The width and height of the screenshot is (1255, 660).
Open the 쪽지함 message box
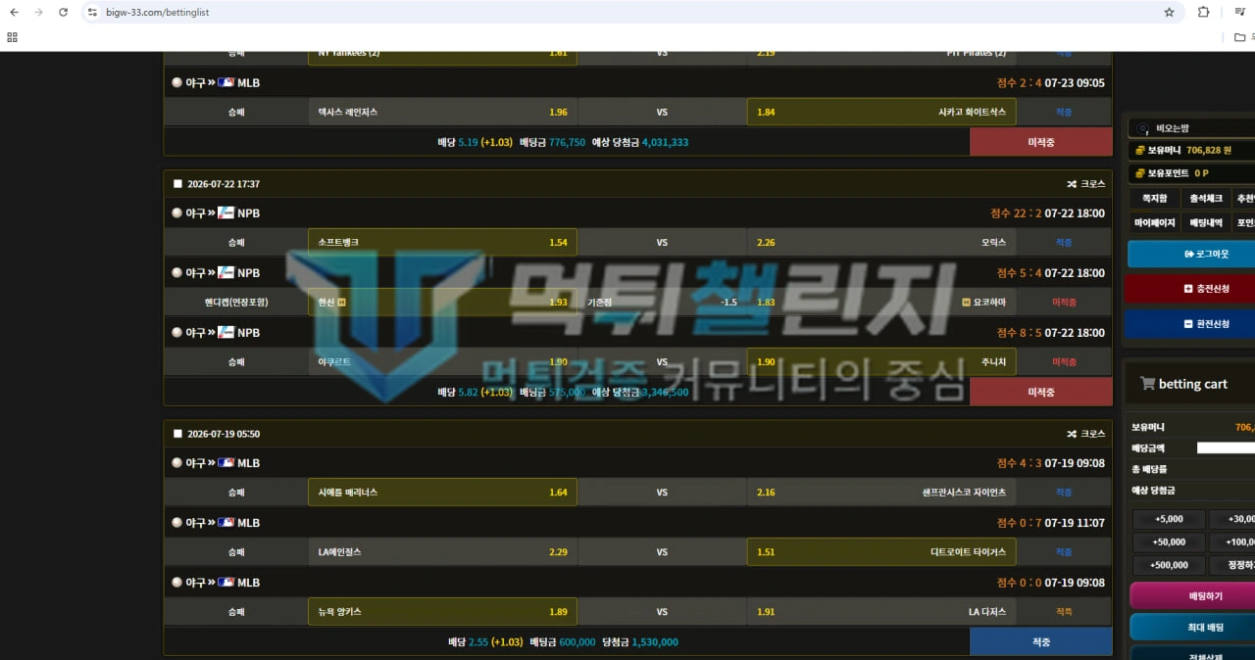[1154, 199]
